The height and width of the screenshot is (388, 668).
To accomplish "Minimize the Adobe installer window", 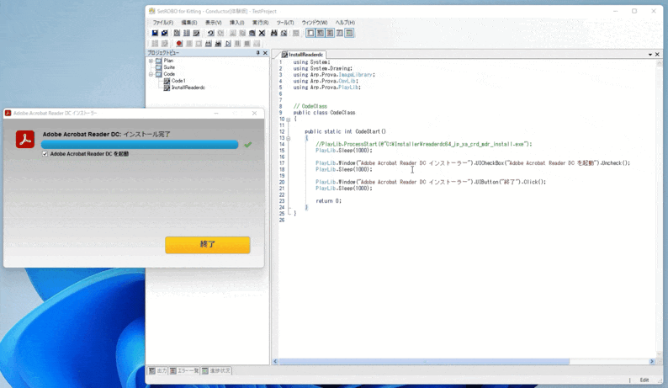I will pos(216,113).
